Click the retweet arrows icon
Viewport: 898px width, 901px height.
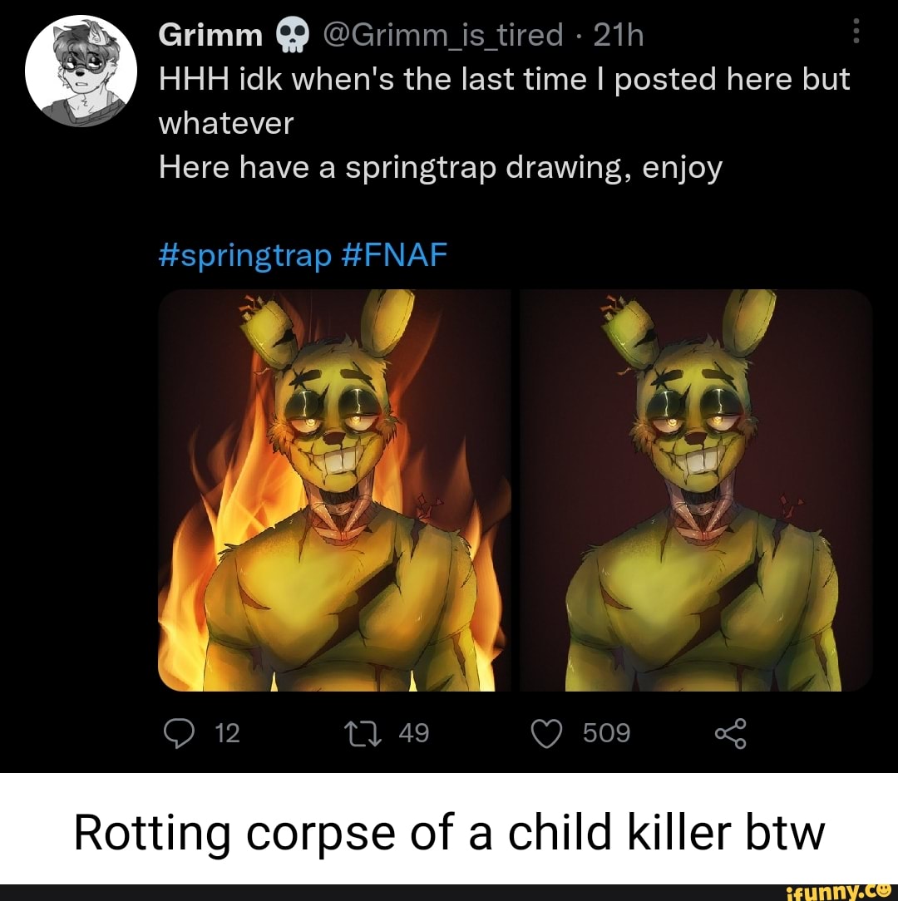point(363,732)
